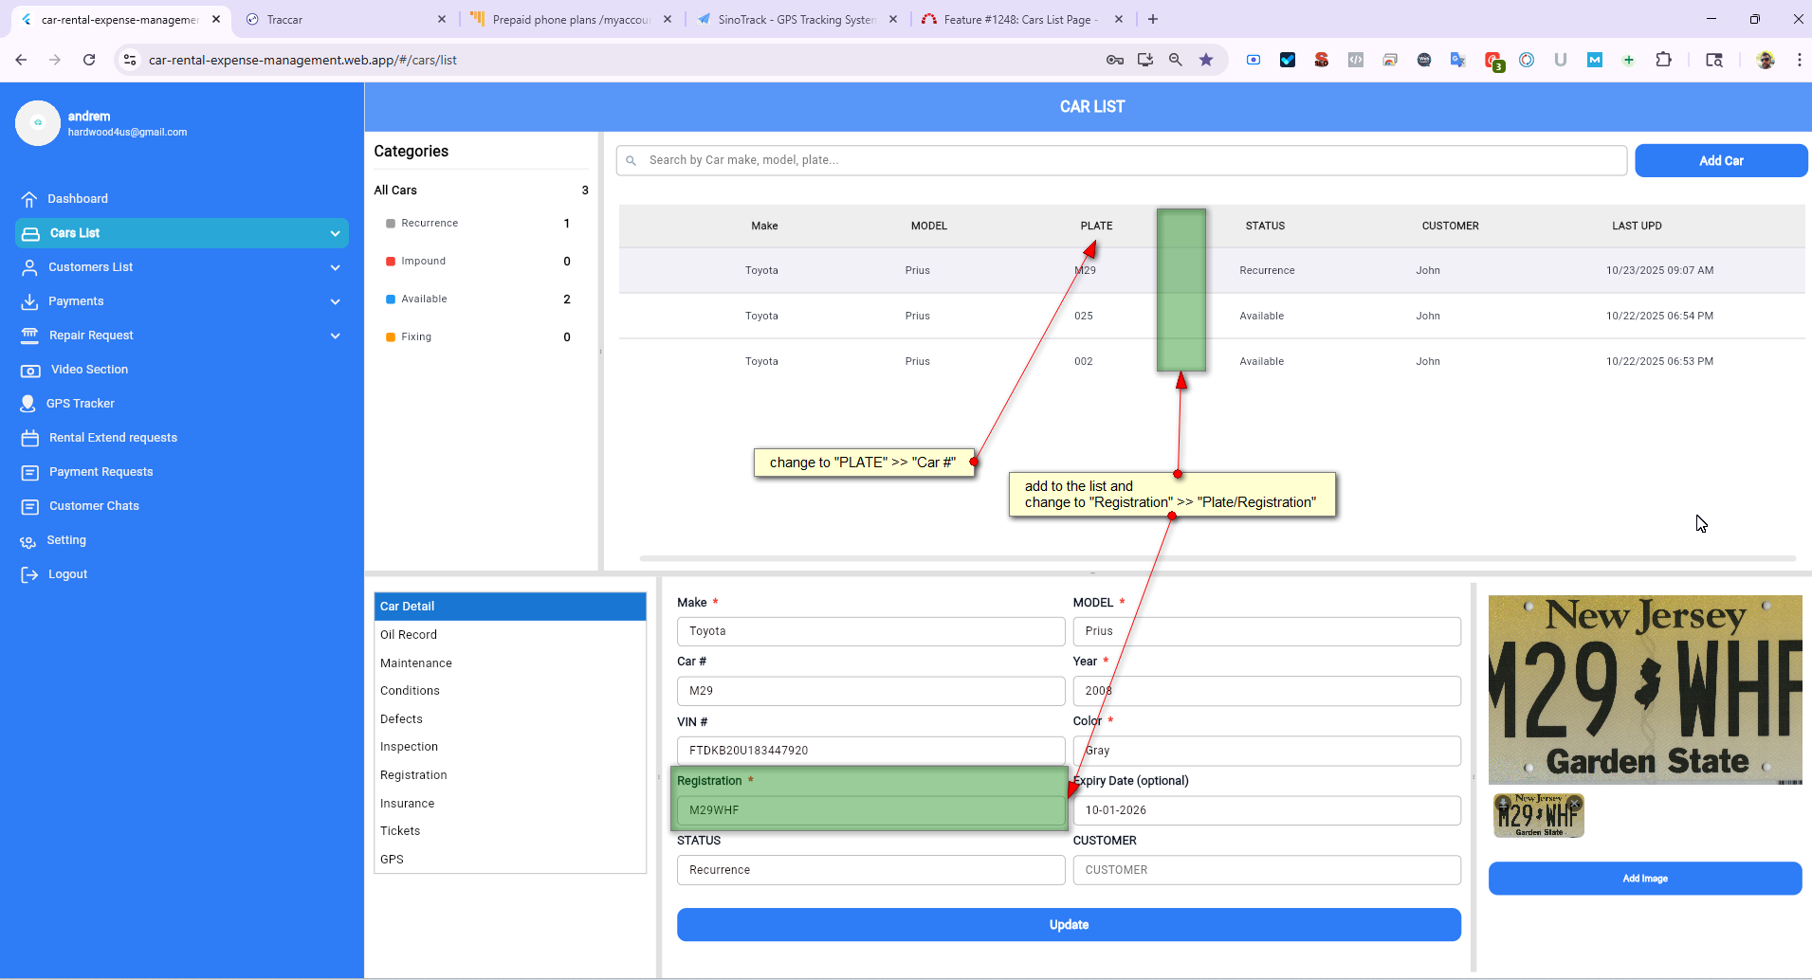Bookmark page with the star icon
Screen dimensions: 1812x980
1206,60
